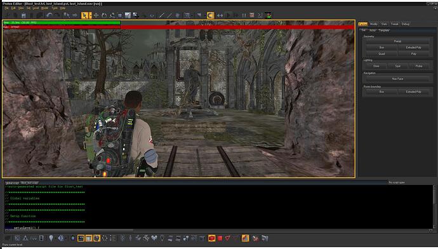Click the script pane vertical scrollbar
The width and height of the screenshot is (438, 249).
435,207
